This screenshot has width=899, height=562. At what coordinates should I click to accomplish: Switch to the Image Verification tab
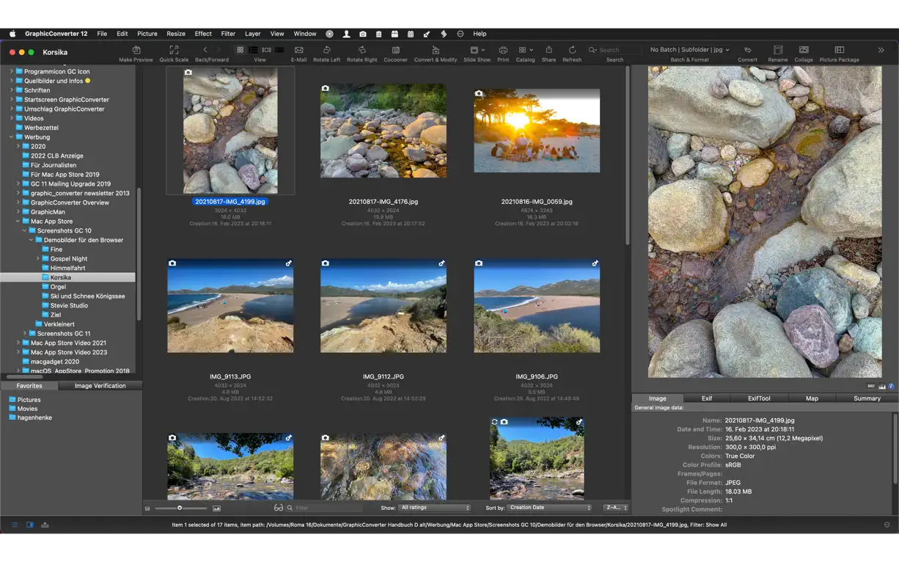pyautogui.click(x=100, y=385)
